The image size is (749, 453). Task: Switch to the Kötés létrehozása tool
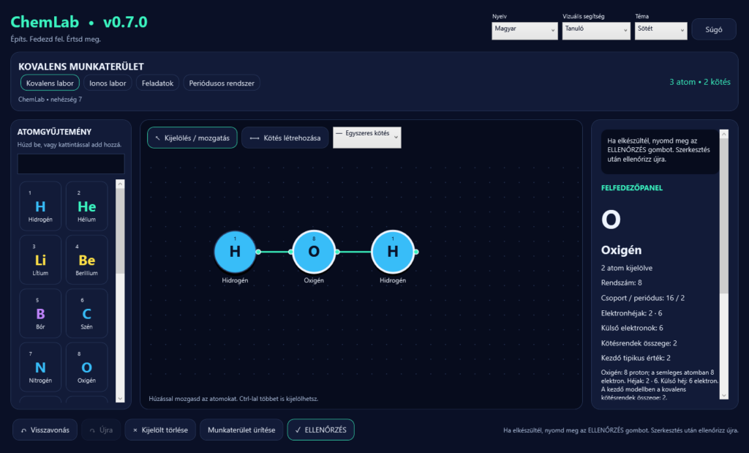(x=285, y=138)
